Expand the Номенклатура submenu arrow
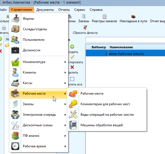 click(65, 62)
